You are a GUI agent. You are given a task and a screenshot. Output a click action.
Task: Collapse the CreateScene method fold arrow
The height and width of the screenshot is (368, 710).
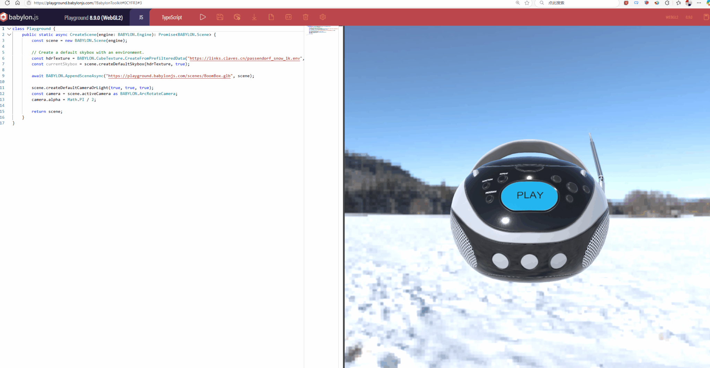pyautogui.click(x=9, y=35)
